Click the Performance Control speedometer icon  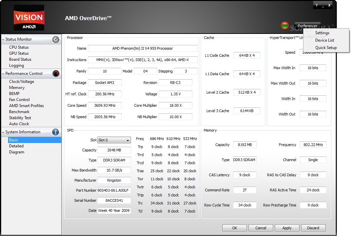[x=56, y=74]
